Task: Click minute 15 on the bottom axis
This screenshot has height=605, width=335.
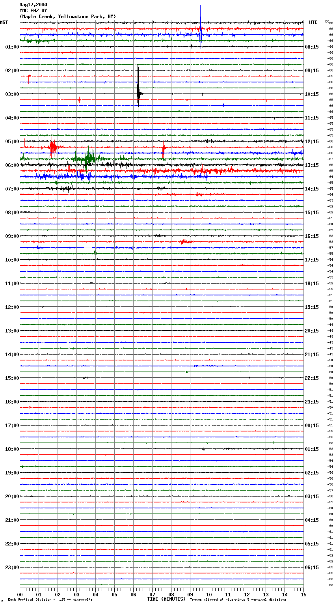Action: pyautogui.click(x=303, y=594)
